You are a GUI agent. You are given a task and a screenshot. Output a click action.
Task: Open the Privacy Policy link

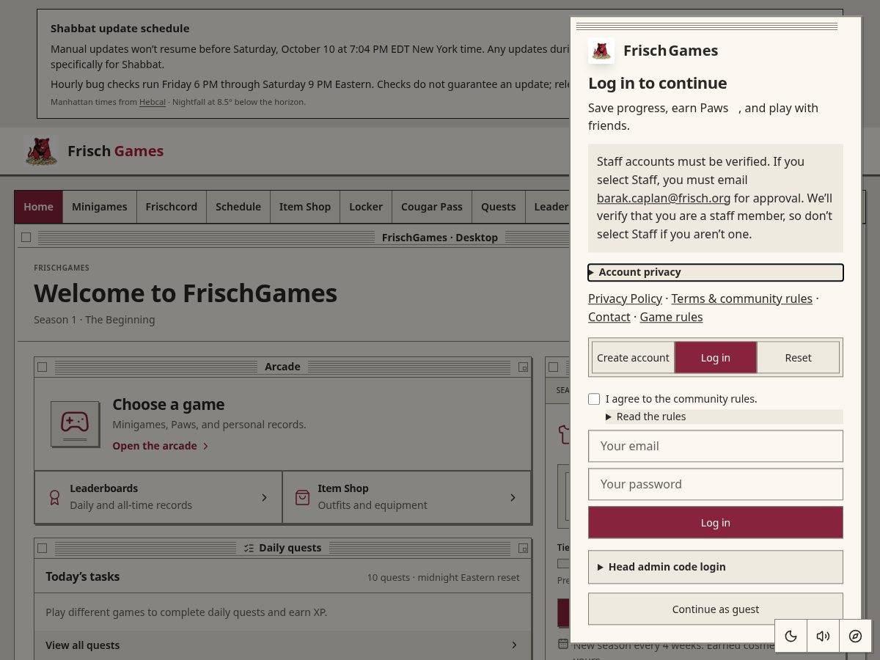pyautogui.click(x=625, y=298)
